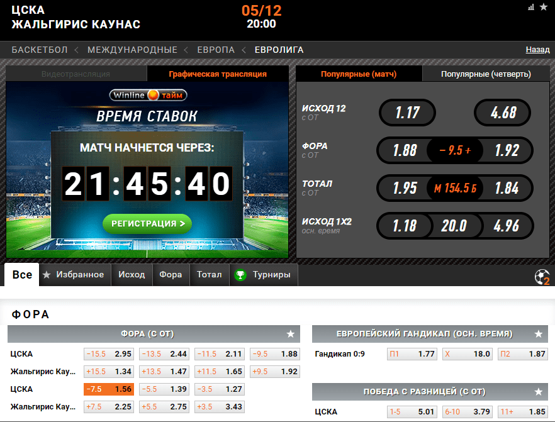Open the statistics bar chart icon
Image resolution: width=555 pixels, height=422 pixels.
click(531, 7)
